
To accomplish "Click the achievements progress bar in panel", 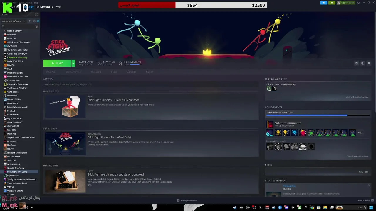I will (x=318, y=115).
